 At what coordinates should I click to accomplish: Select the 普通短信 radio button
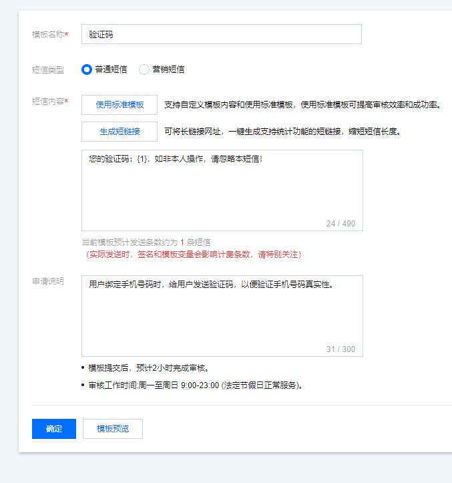coord(87,69)
